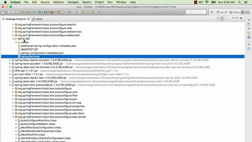Screen dimensions: 252x142
Task: Collapse the META-INF folder
Action: click(x=13, y=39)
